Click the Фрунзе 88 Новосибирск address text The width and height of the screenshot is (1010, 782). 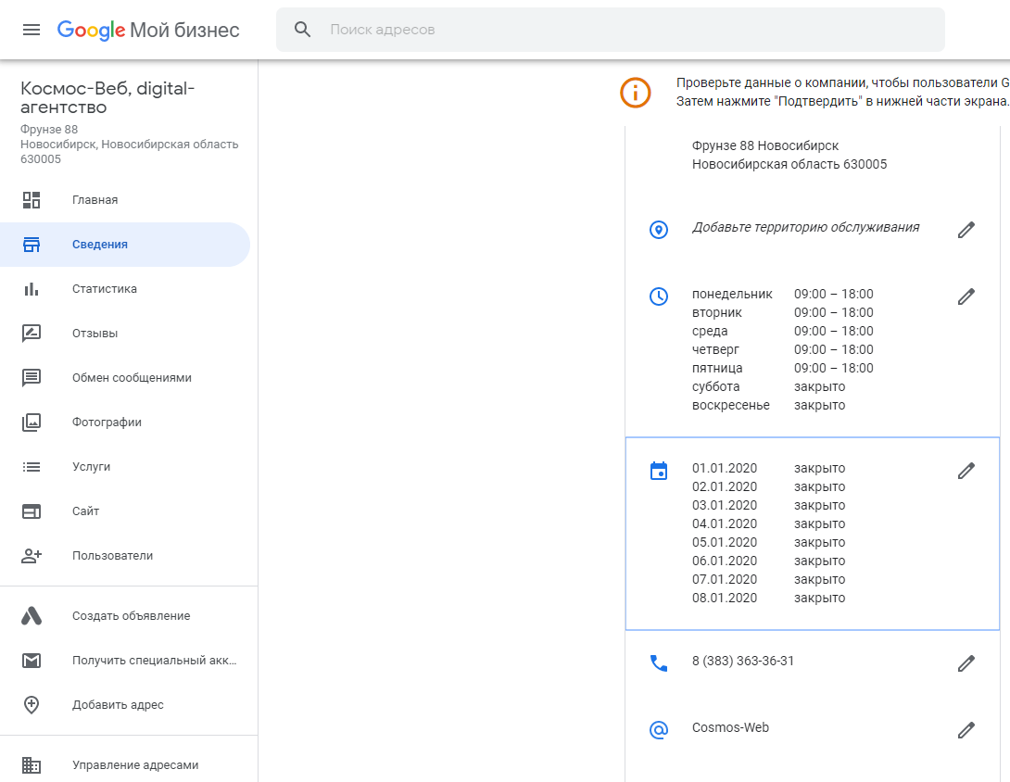[x=789, y=155]
